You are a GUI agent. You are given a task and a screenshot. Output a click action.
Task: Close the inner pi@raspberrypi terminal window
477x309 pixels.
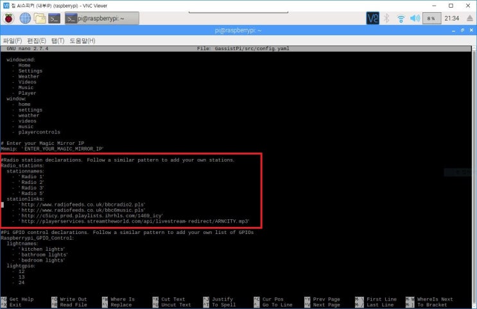pyautogui.click(x=471, y=30)
